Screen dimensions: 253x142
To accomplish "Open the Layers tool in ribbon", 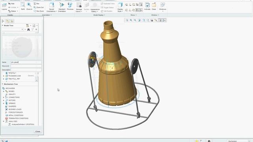I will 4,6.
